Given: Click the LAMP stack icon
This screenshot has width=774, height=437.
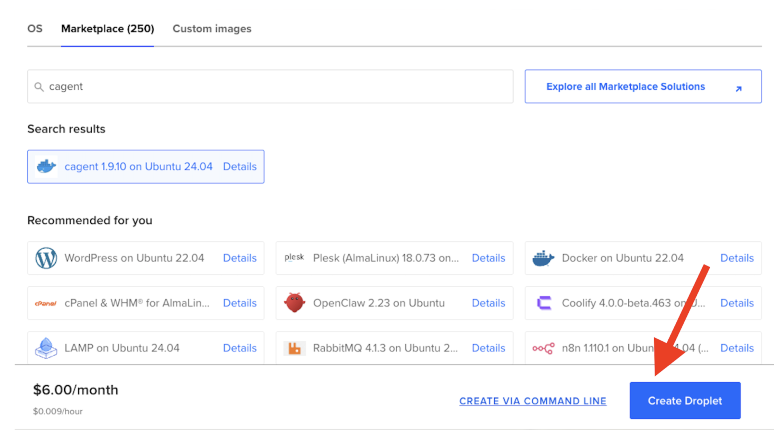Looking at the screenshot, I should pyautogui.click(x=45, y=348).
